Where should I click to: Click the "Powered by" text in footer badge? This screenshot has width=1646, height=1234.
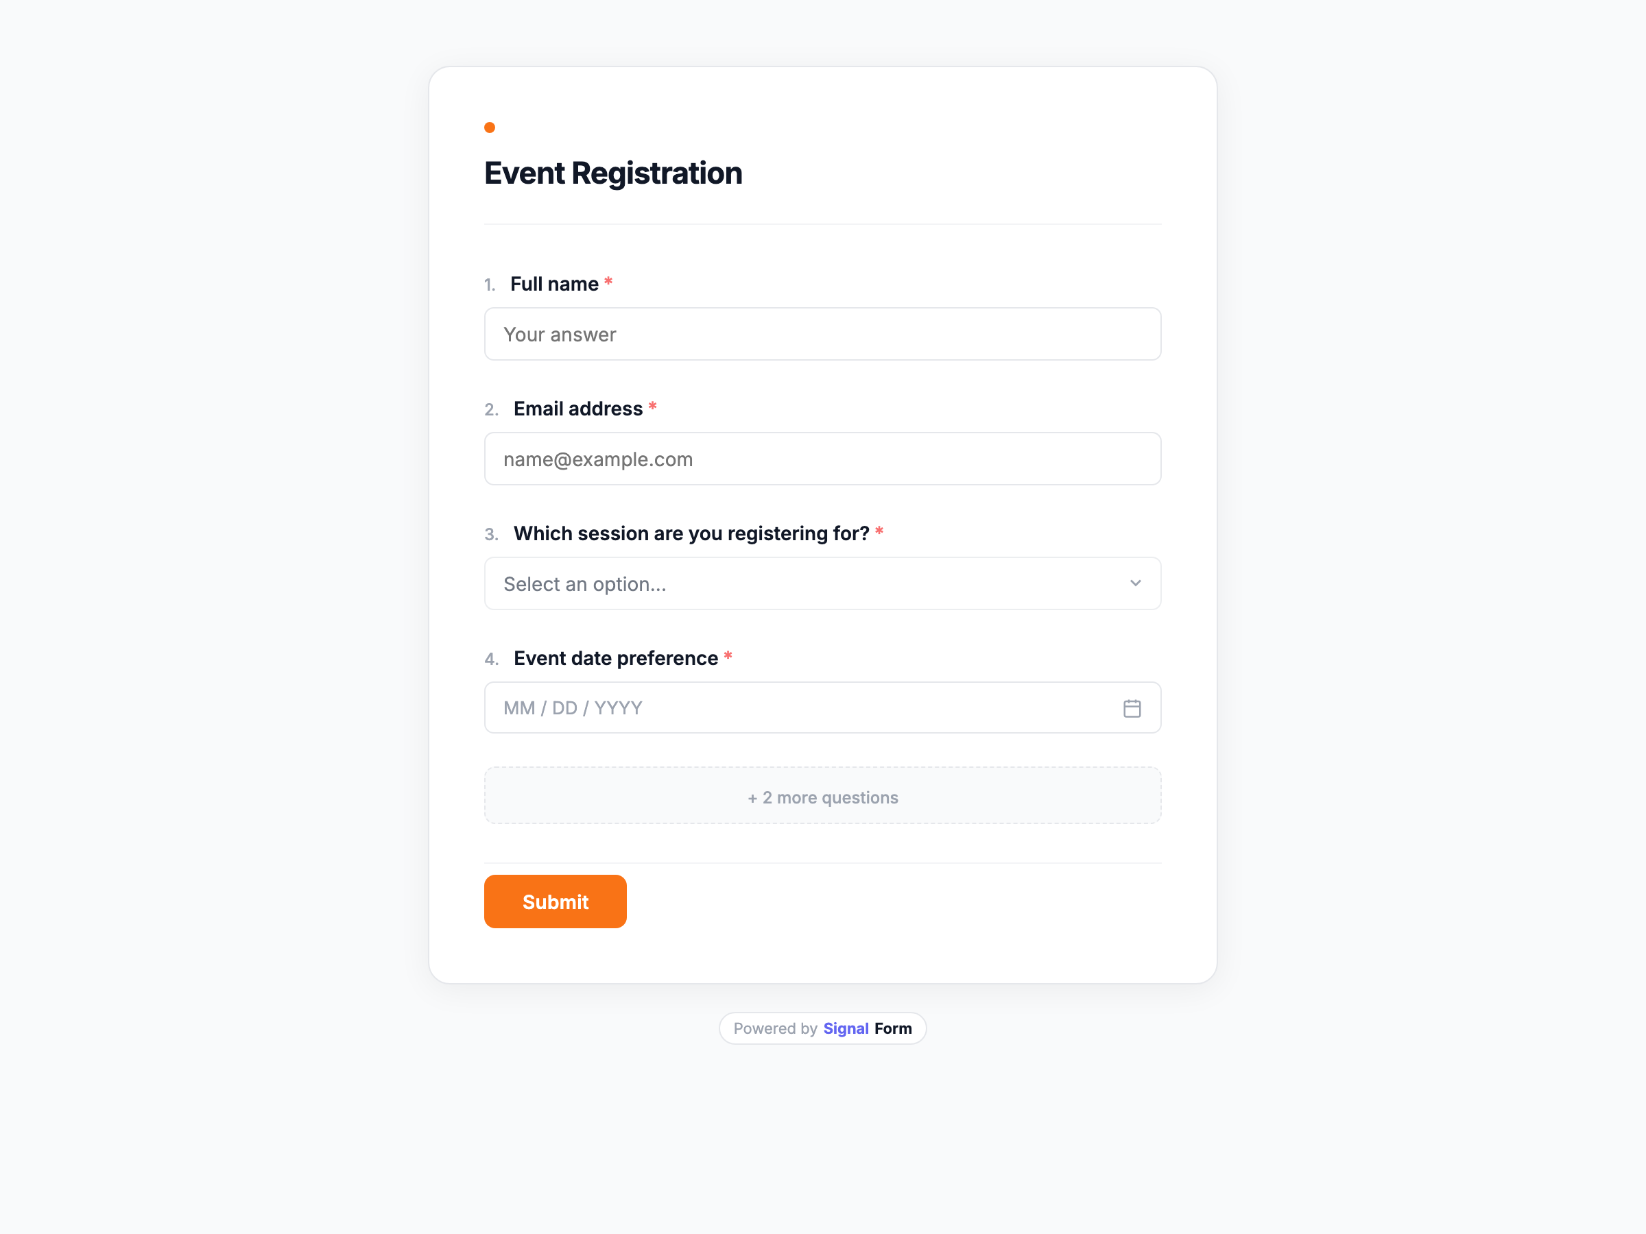tap(774, 1028)
